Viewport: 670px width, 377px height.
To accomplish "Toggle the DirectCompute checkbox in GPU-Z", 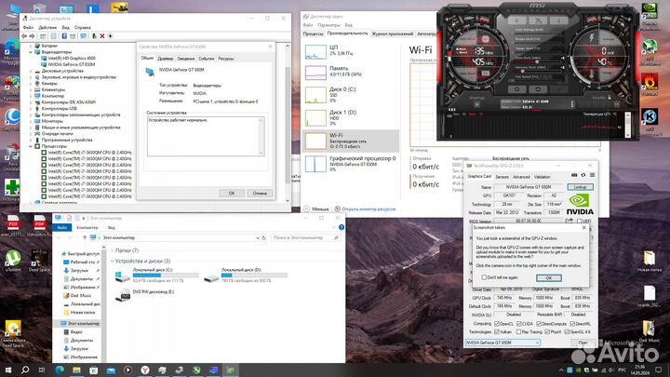I will click(x=539, y=324).
